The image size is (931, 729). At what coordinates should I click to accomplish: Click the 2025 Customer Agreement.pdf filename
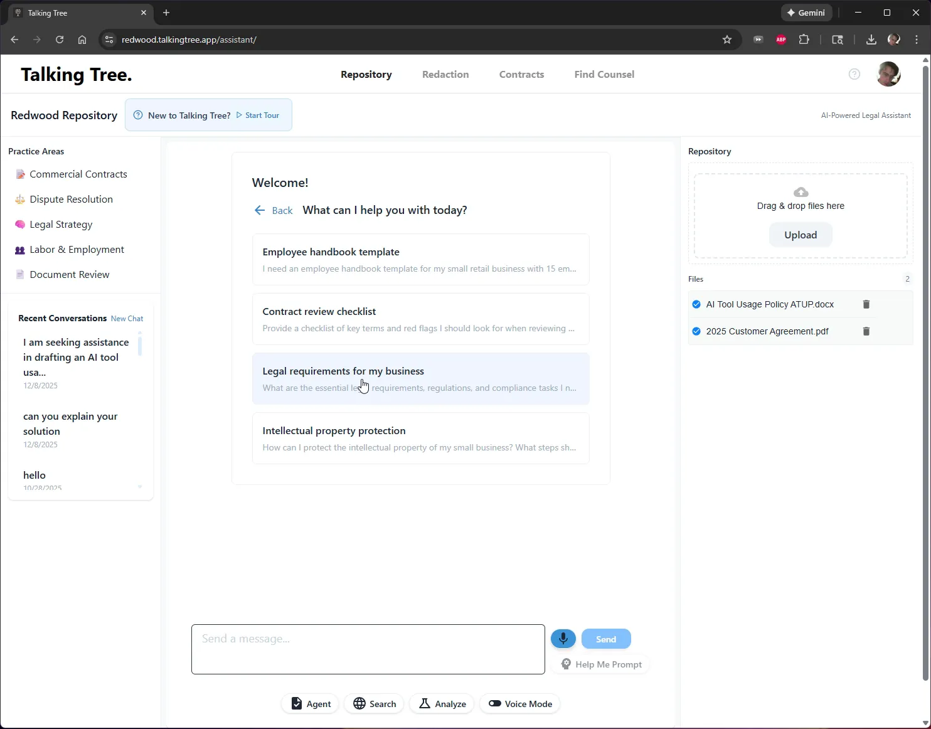(767, 331)
